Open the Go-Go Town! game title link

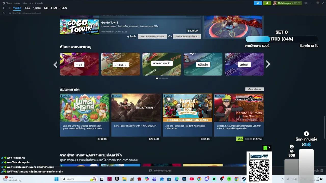(110, 23)
